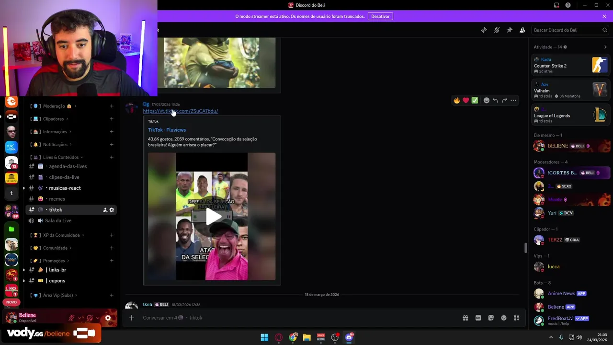This screenshot has height=345, width=613.
Task: Open pinned messages pin icon
Action: 510,30
